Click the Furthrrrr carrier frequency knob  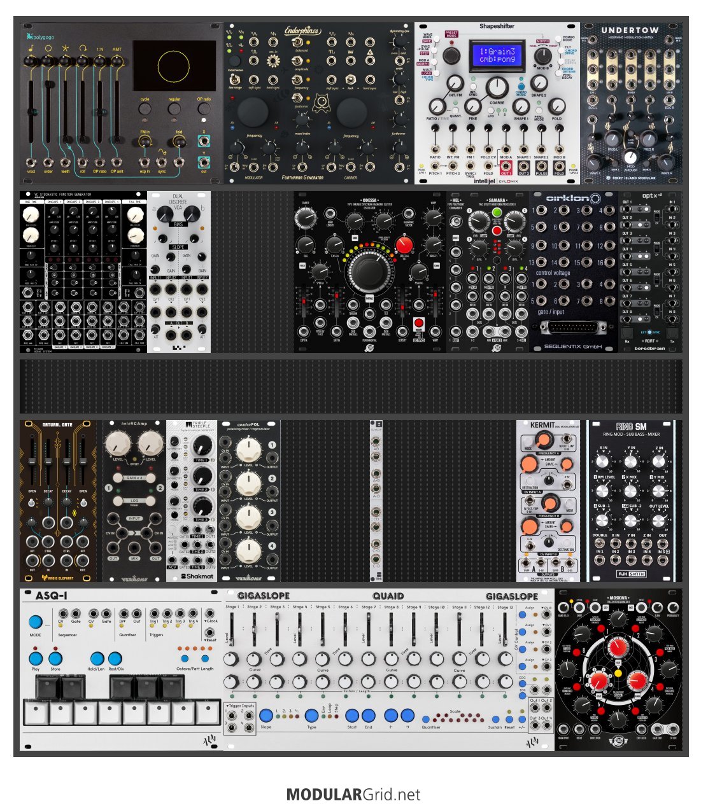coord(351,113)
